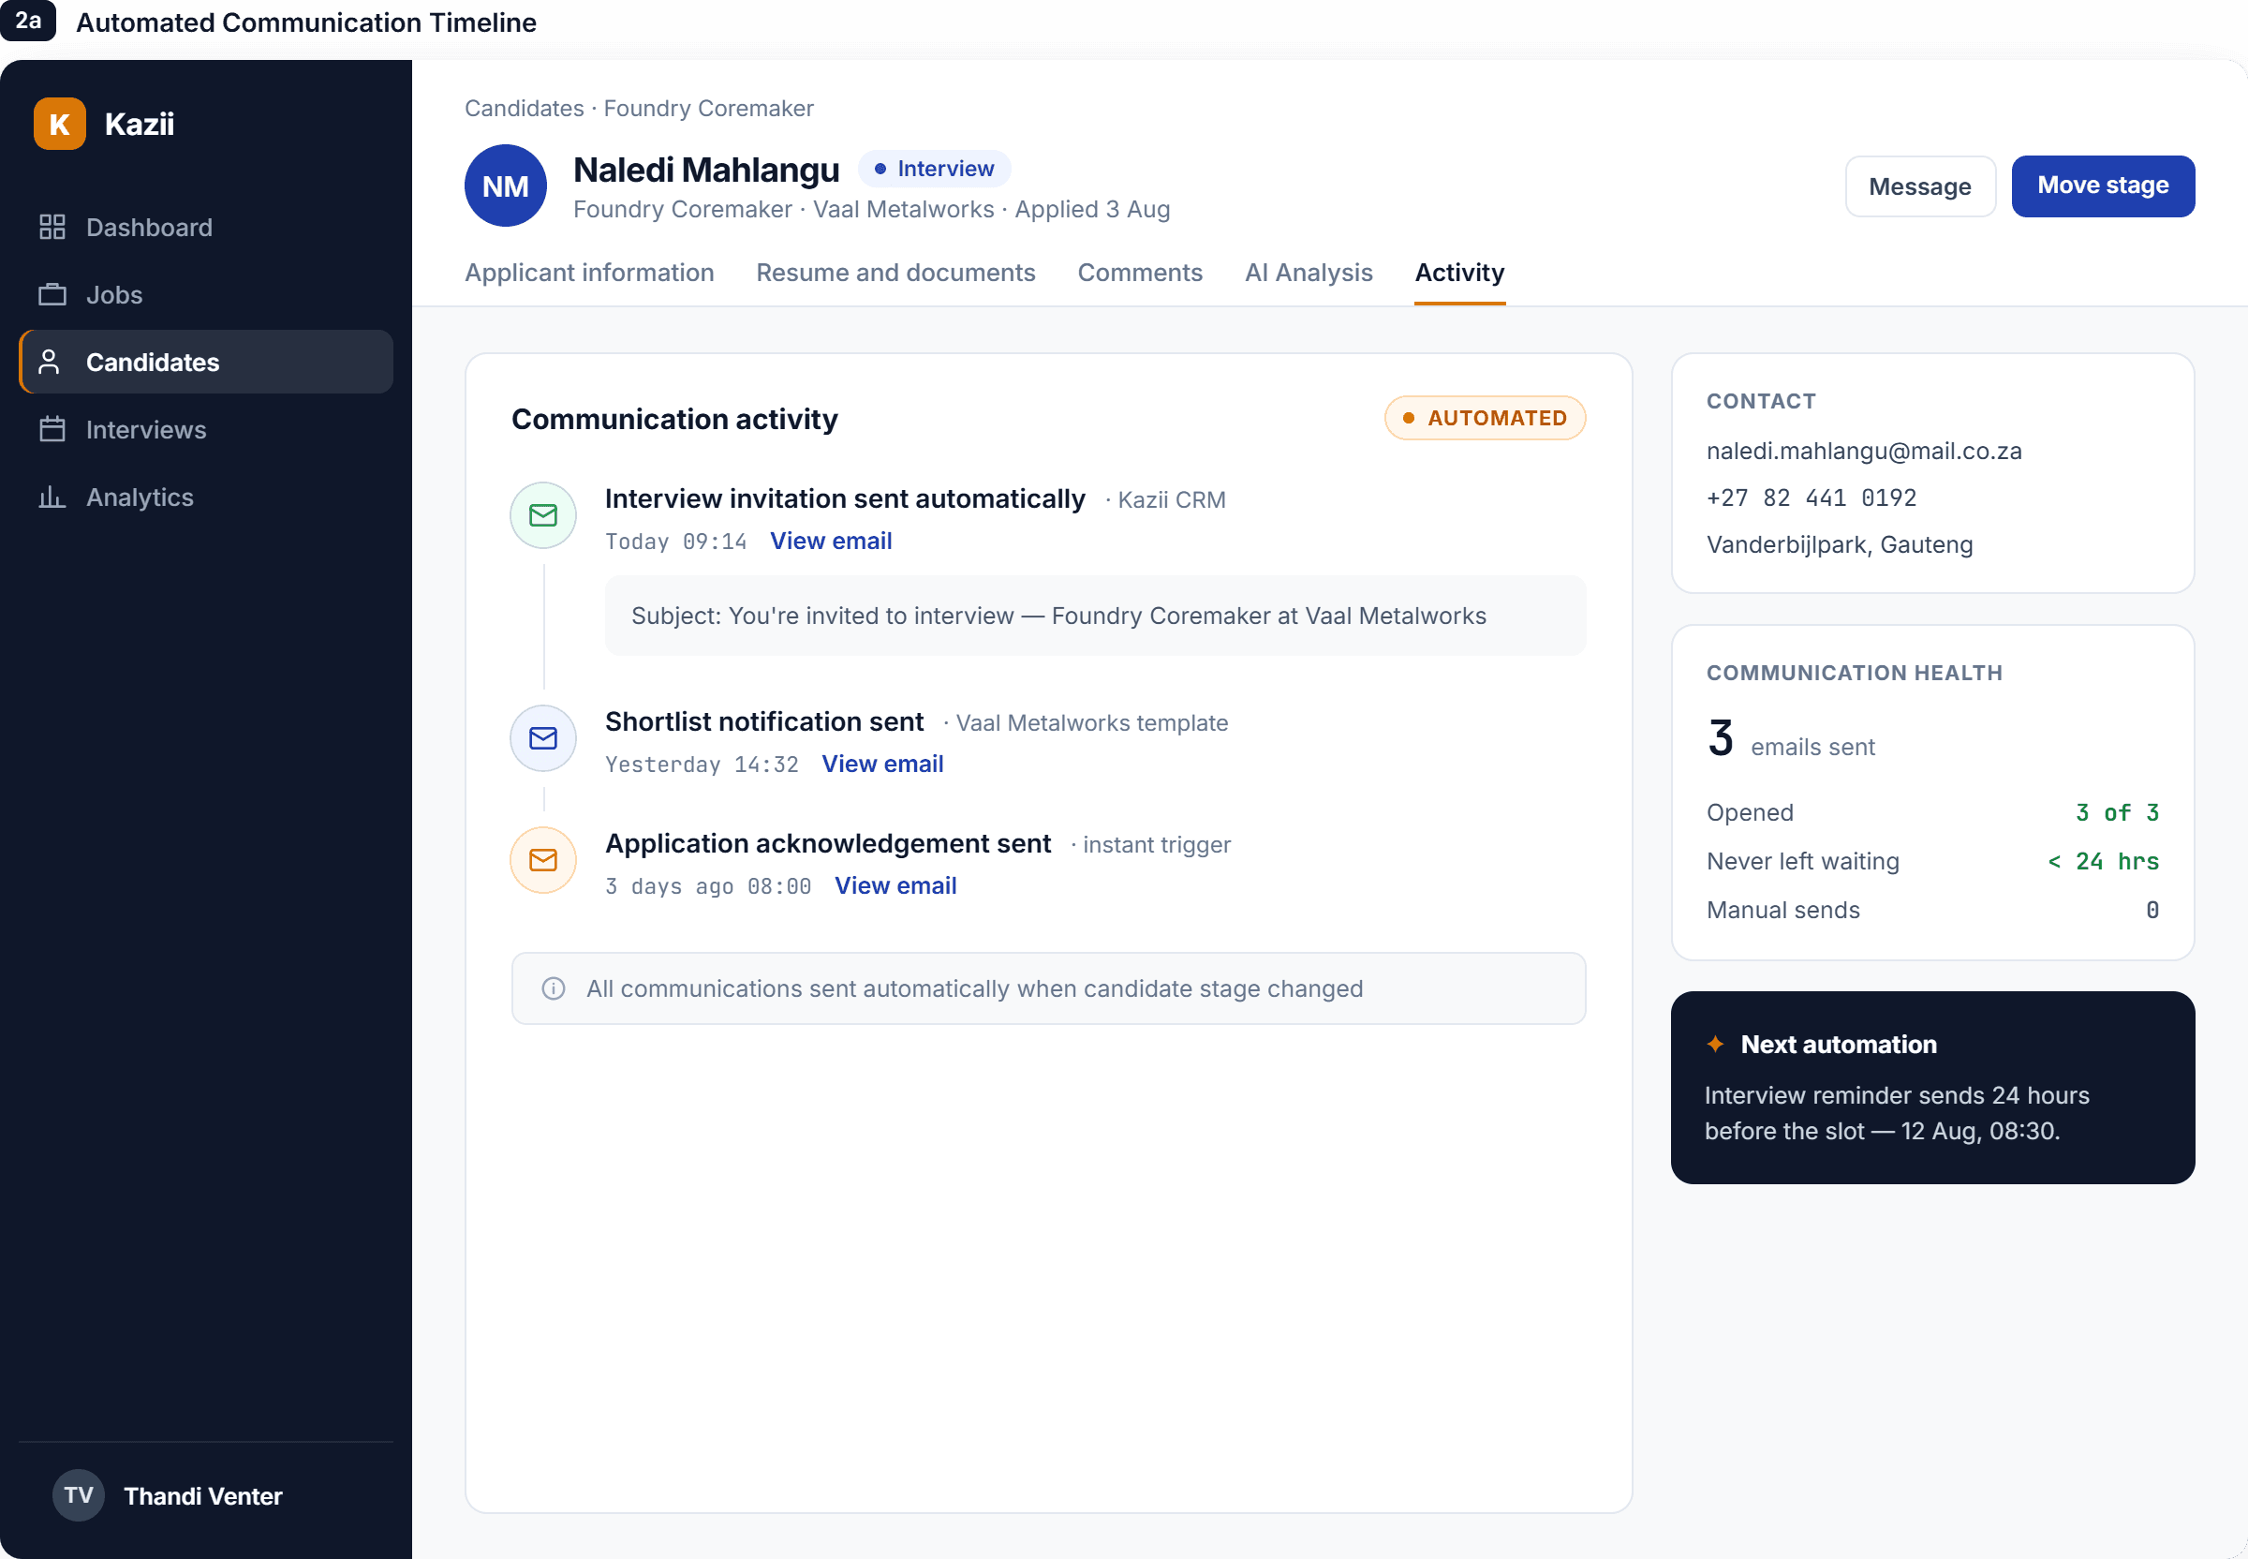
Task: Switch to the Comments tab
Action: (x=1140, y=273)
